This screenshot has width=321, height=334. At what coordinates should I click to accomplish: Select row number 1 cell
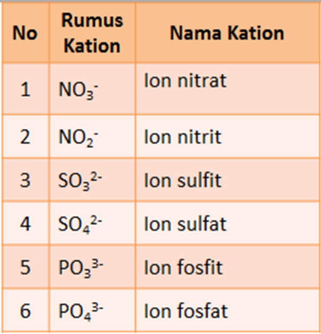tap(25, 89)
